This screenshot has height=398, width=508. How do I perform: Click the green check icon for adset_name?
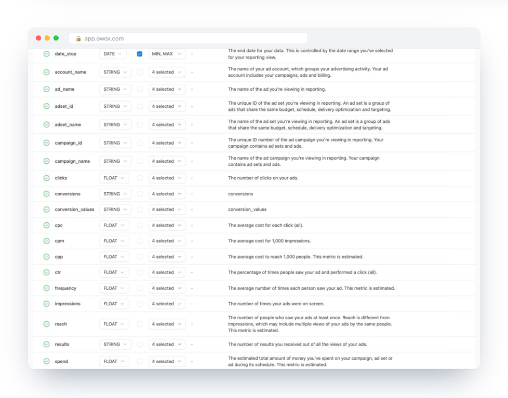46,124
